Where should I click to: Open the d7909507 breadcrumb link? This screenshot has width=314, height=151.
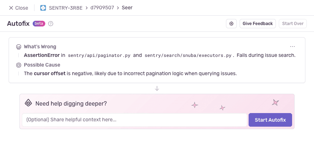tap(105, 8)
